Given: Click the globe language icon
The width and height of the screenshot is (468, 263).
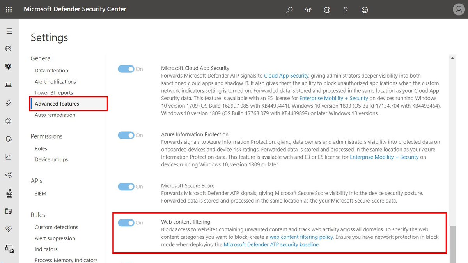Looking at the screenshot, I should [327, 10].
